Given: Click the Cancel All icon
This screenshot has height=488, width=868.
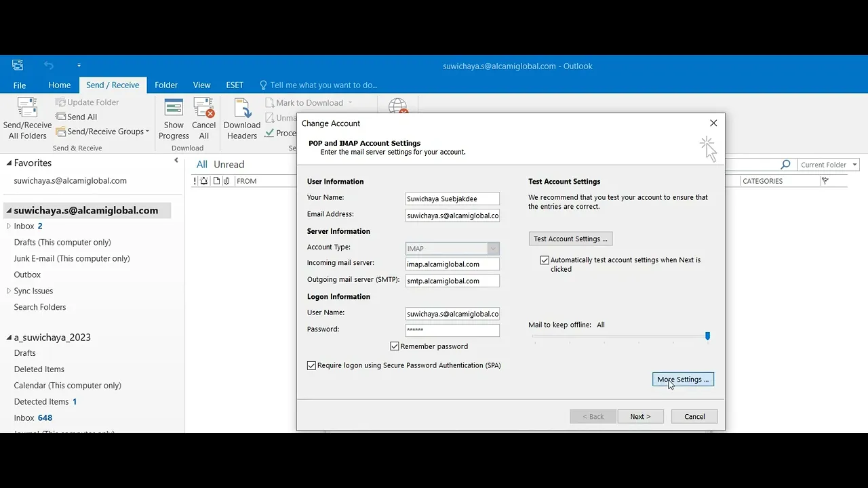Looking at the screenshot, I should click(x=203, y=108).
